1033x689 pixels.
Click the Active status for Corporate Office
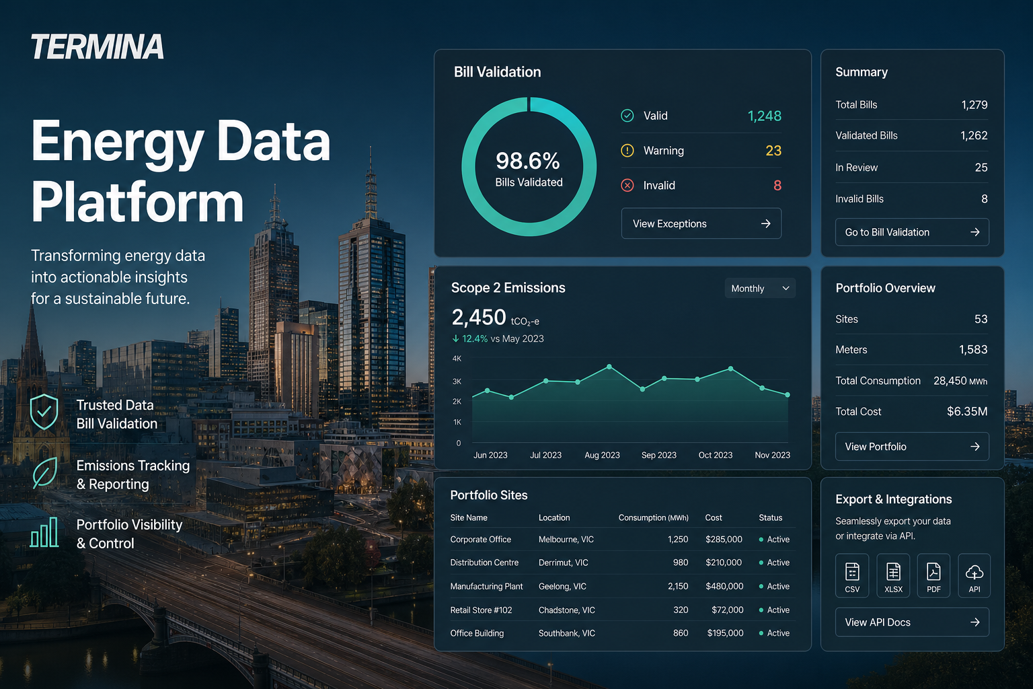click(x=774, y=540)
